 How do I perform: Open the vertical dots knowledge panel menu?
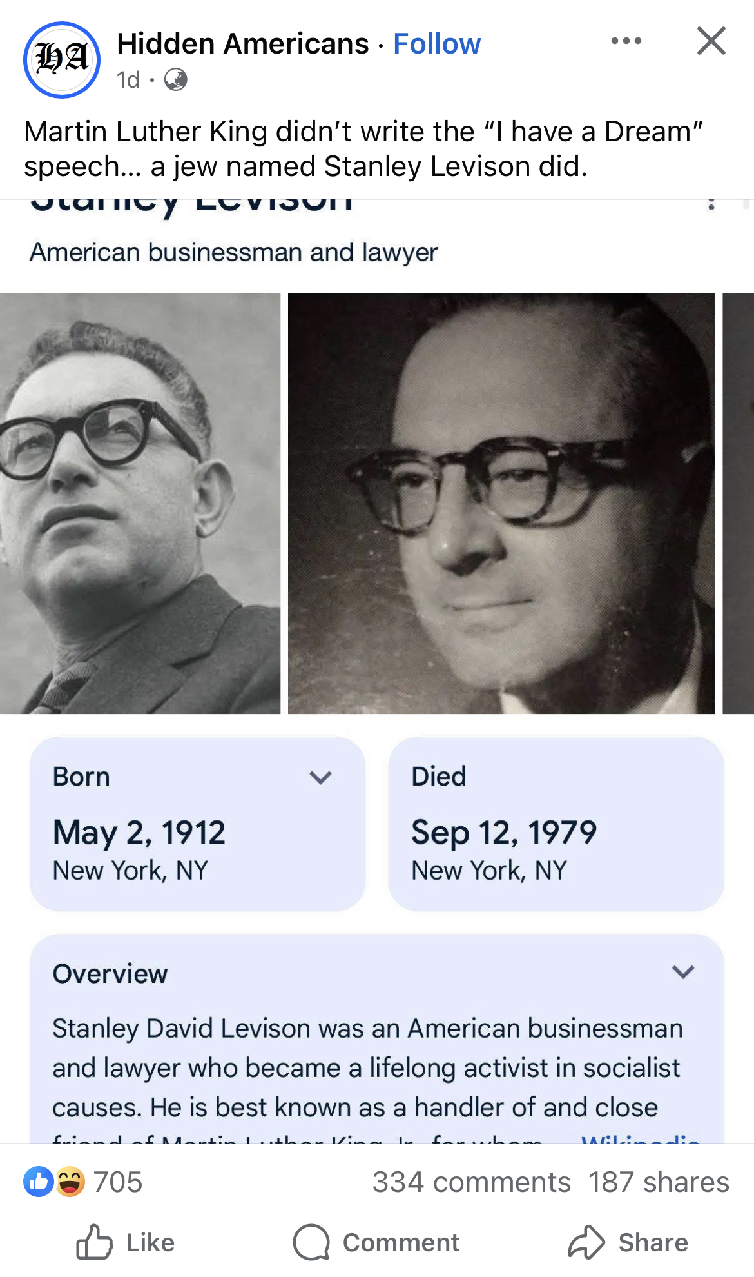point(711,204)
